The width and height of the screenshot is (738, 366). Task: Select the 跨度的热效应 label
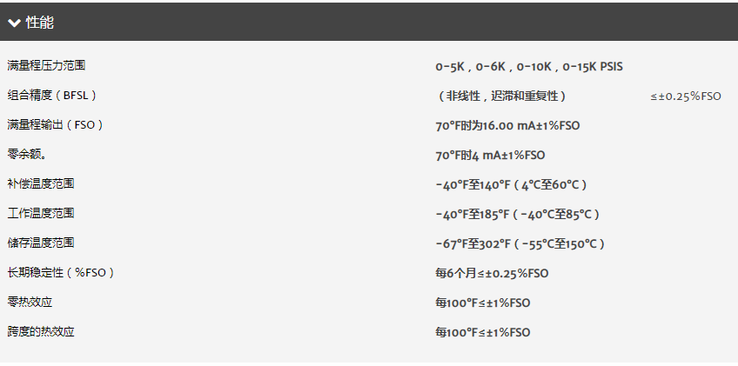point(41,331)
